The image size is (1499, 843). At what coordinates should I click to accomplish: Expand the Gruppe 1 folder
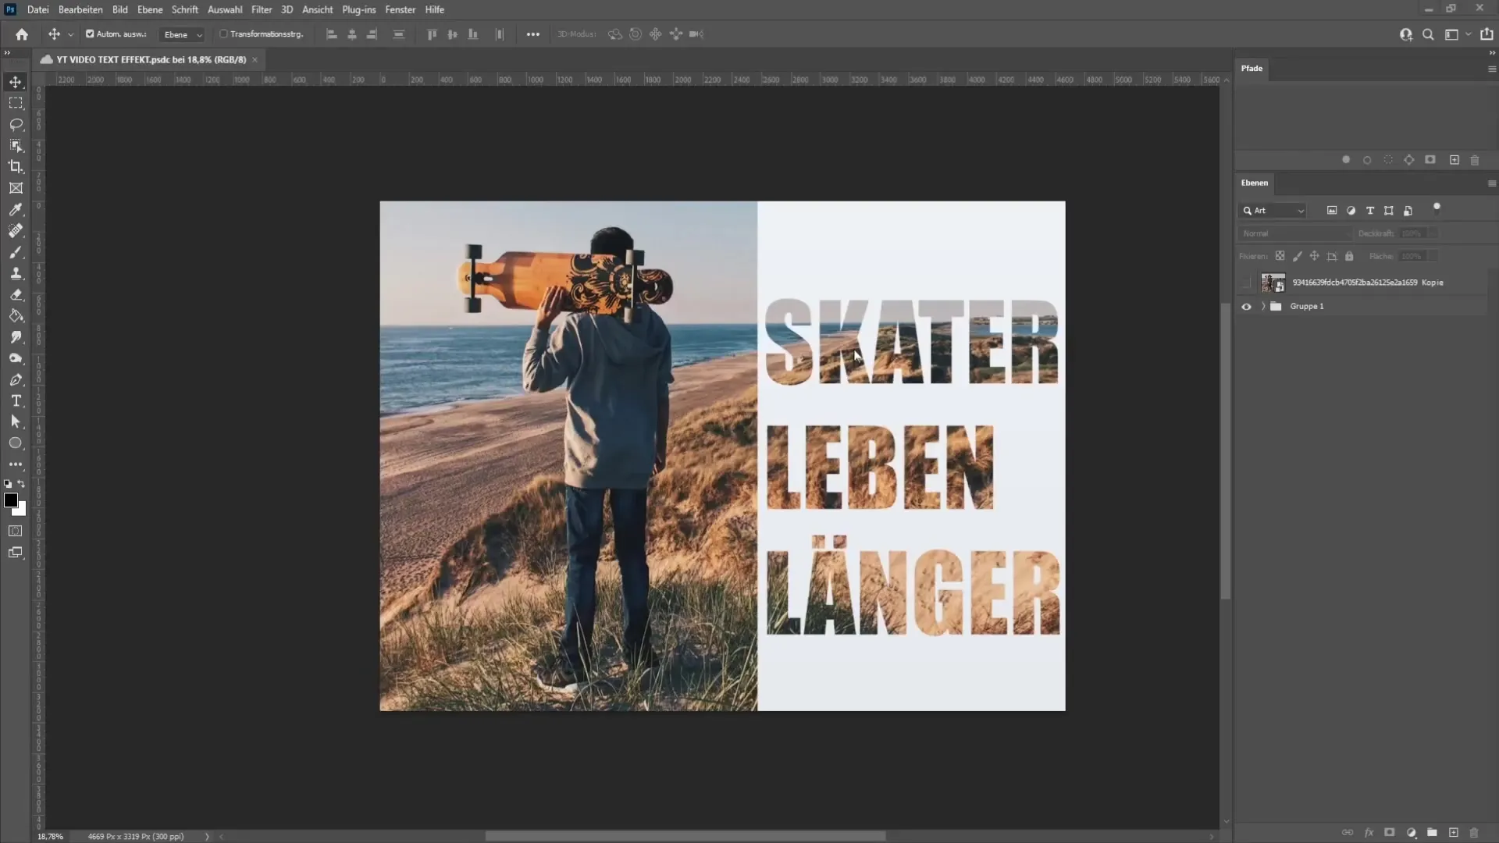coord(1263,307)
